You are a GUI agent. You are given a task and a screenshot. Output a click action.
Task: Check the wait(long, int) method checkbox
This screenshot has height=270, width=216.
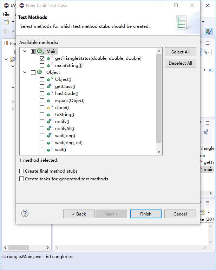(x=42, y=143)
